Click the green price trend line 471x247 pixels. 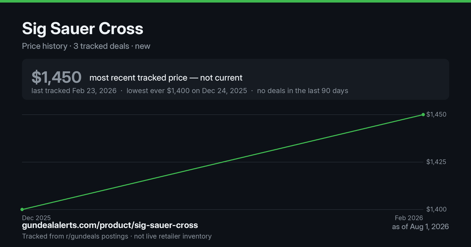[223, 162]
